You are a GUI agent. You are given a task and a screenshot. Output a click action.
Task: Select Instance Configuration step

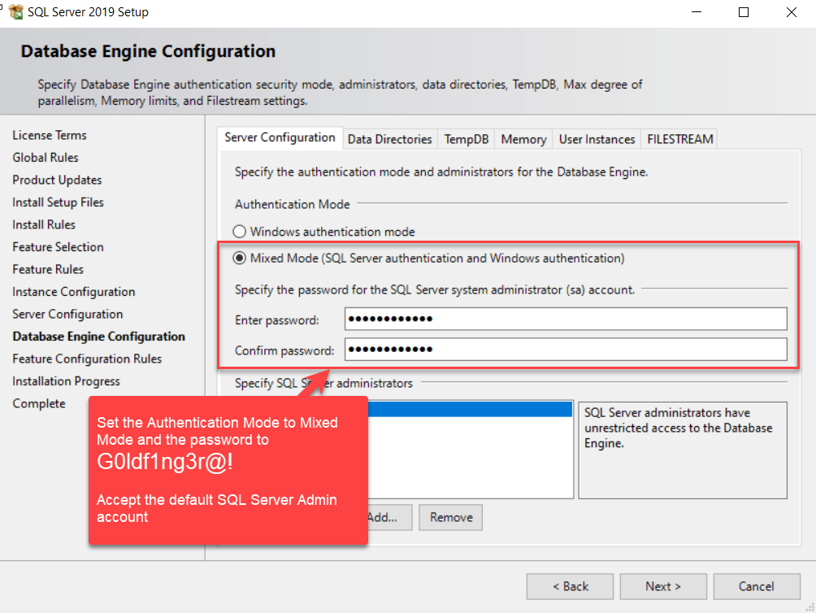pos(73,291)
